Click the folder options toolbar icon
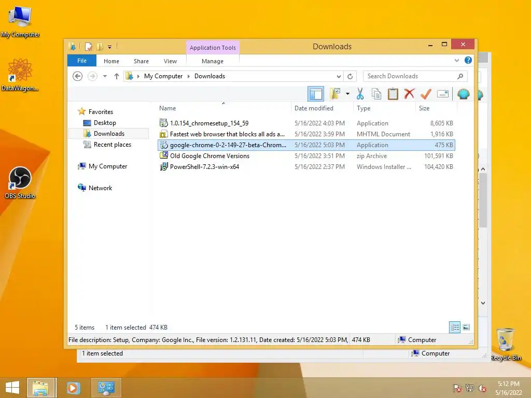Image resolution: width=531 pixels, height=398 pixels. (x=336, y=94)
